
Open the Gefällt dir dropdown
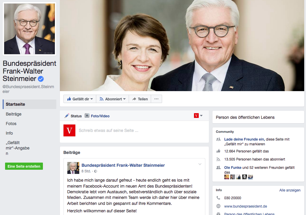point(80,99)
